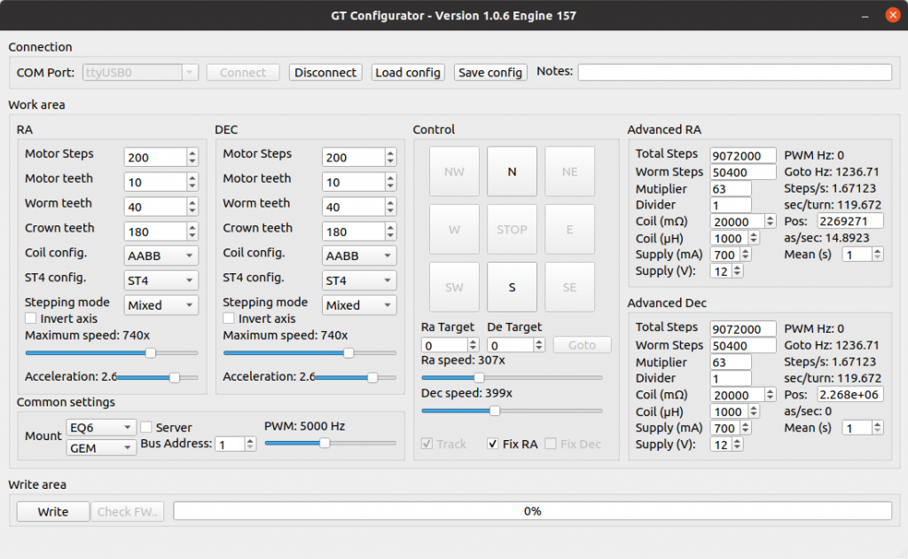The image size is (908, 559).
Task: Click Advanced Dec Total Steps field
Action: (743, 328)
